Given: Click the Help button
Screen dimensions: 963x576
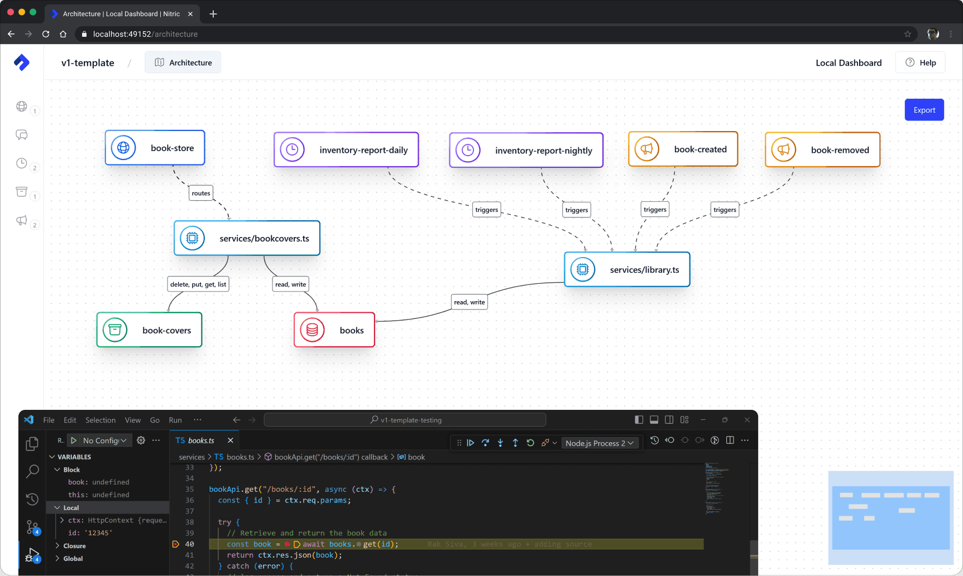Looking at the screenshot, I should [x=920, y=62].
